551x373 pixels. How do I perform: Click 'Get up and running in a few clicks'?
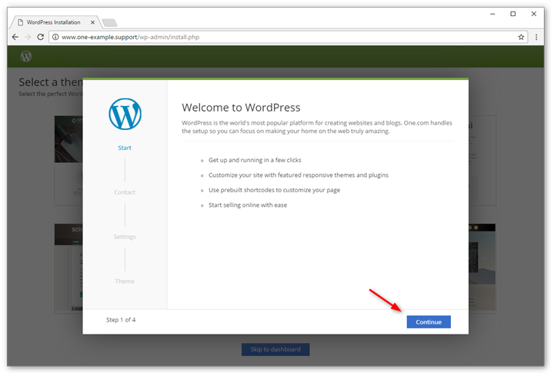[255, 160]
